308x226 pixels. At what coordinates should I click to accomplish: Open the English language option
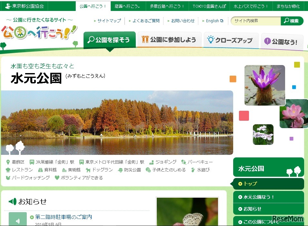(x=213, y=21)
